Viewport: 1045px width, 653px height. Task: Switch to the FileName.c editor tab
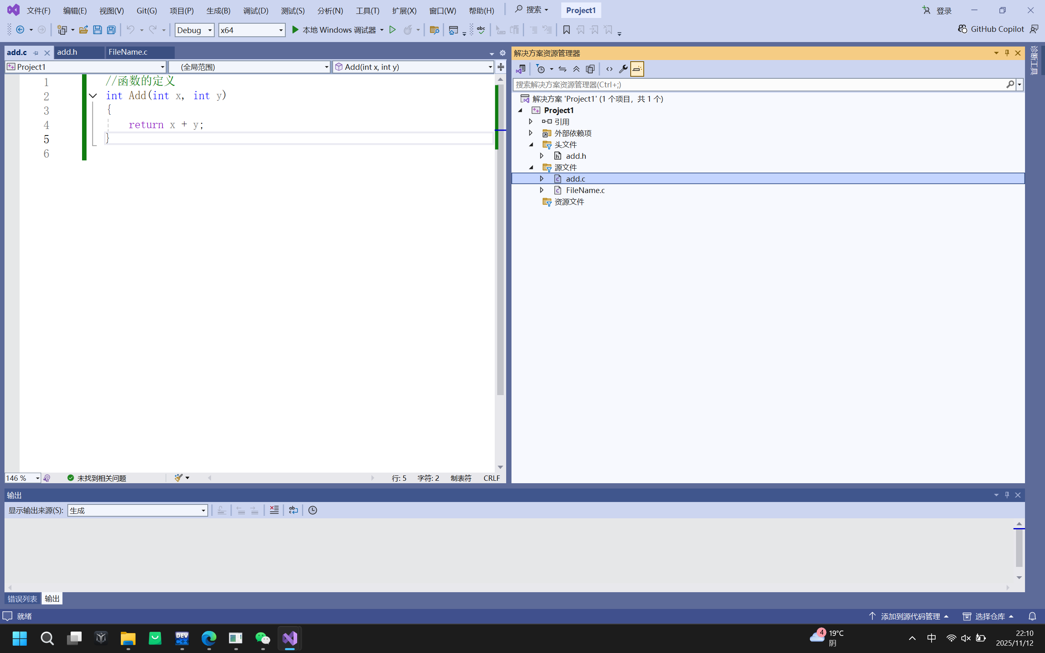tap(128, 52)
